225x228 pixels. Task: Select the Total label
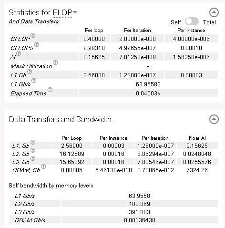(209, 22)
